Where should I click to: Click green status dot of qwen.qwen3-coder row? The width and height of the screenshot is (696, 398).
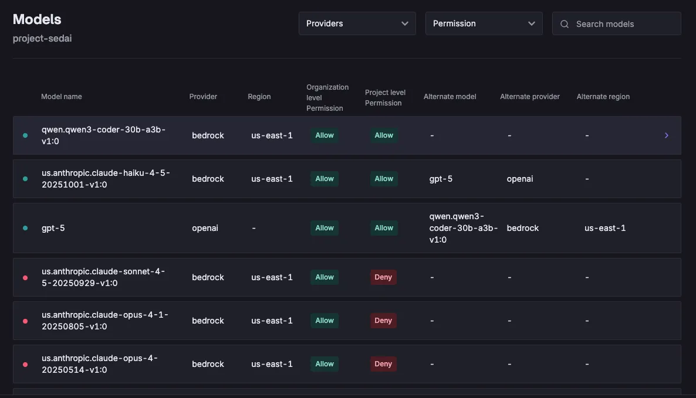tap(25, 135)
